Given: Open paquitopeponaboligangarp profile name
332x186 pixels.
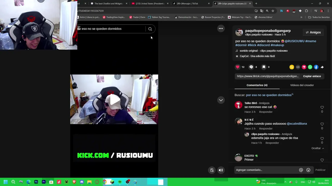Looking at the screenshot, I should tap(268, 31).
